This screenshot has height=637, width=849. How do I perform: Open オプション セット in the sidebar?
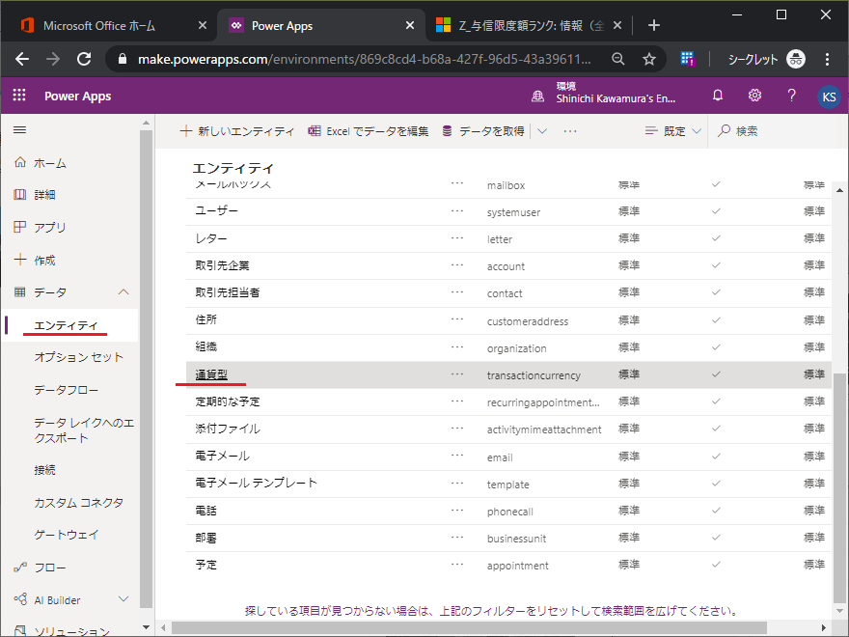point(78,357)
